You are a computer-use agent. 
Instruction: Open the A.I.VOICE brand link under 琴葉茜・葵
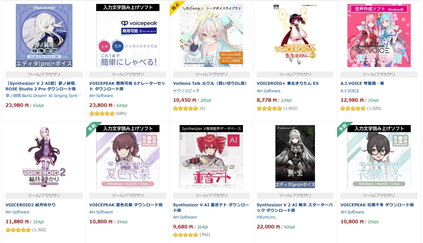pyautogui.click(x=350, y=91)
